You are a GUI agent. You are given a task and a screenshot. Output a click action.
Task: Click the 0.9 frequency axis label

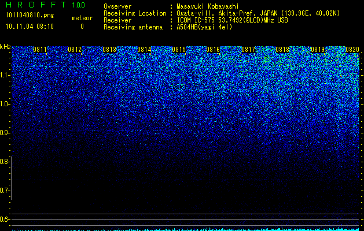pyautogui.click(x=5, y=133)
